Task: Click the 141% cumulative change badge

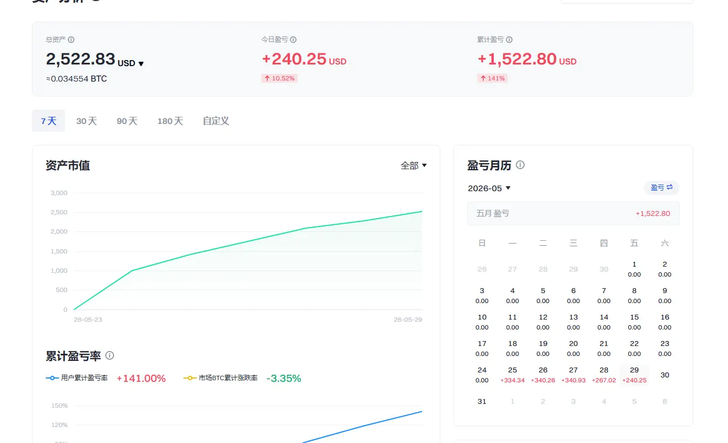Action: 492,78
